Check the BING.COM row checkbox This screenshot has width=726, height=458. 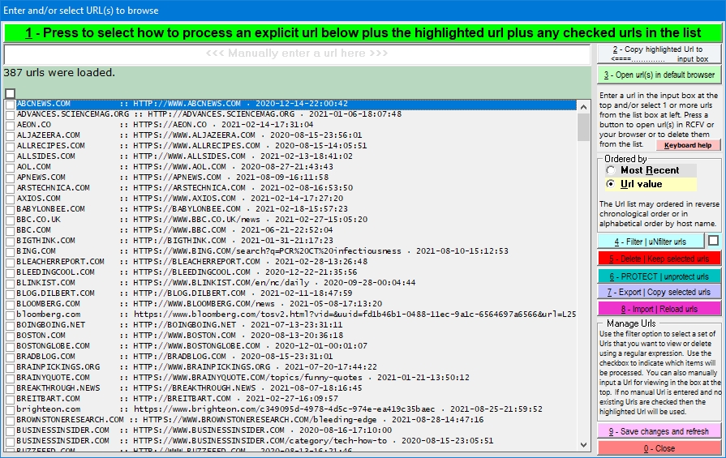[11, 251]
